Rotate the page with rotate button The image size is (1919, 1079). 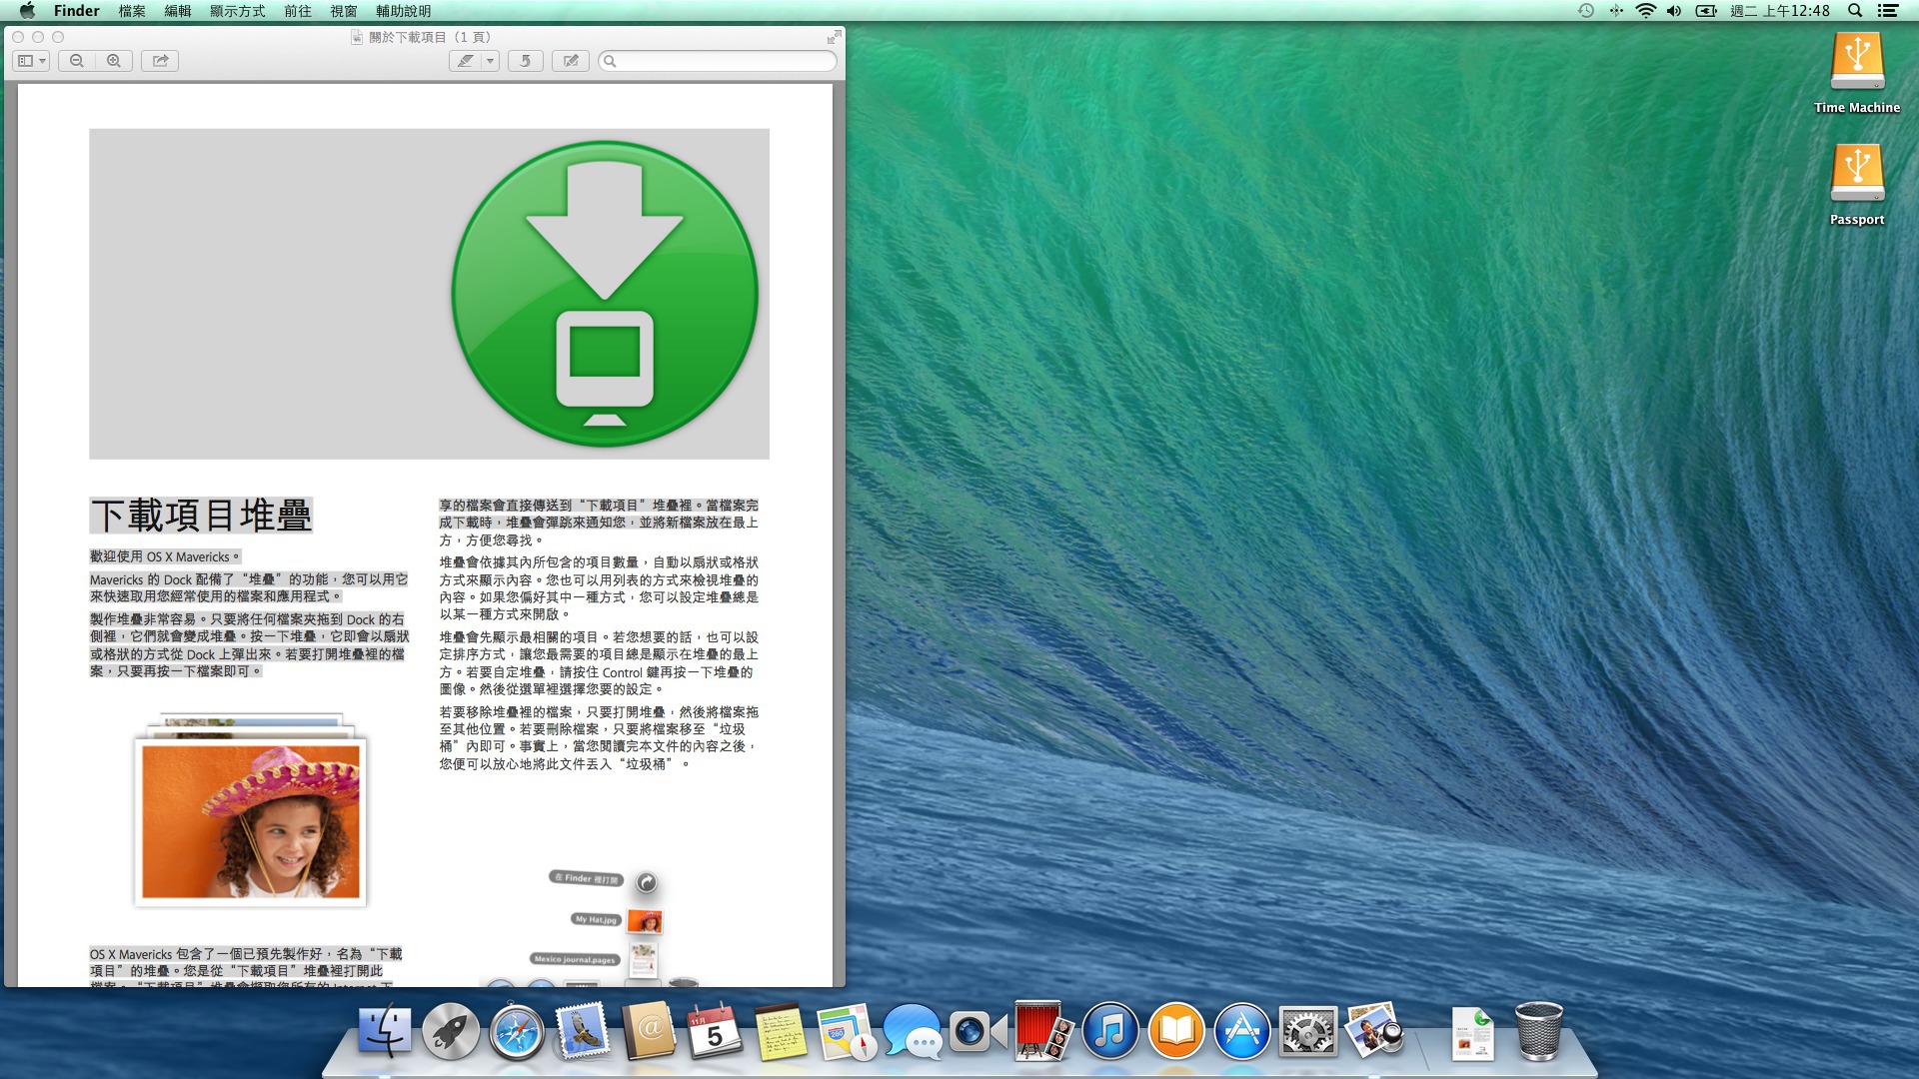pos(525,61)
